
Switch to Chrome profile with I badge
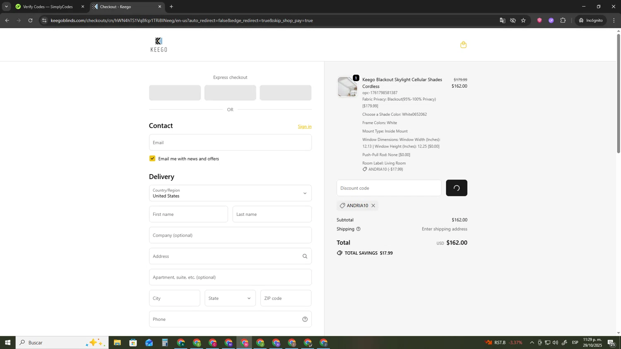click(292, 343)
